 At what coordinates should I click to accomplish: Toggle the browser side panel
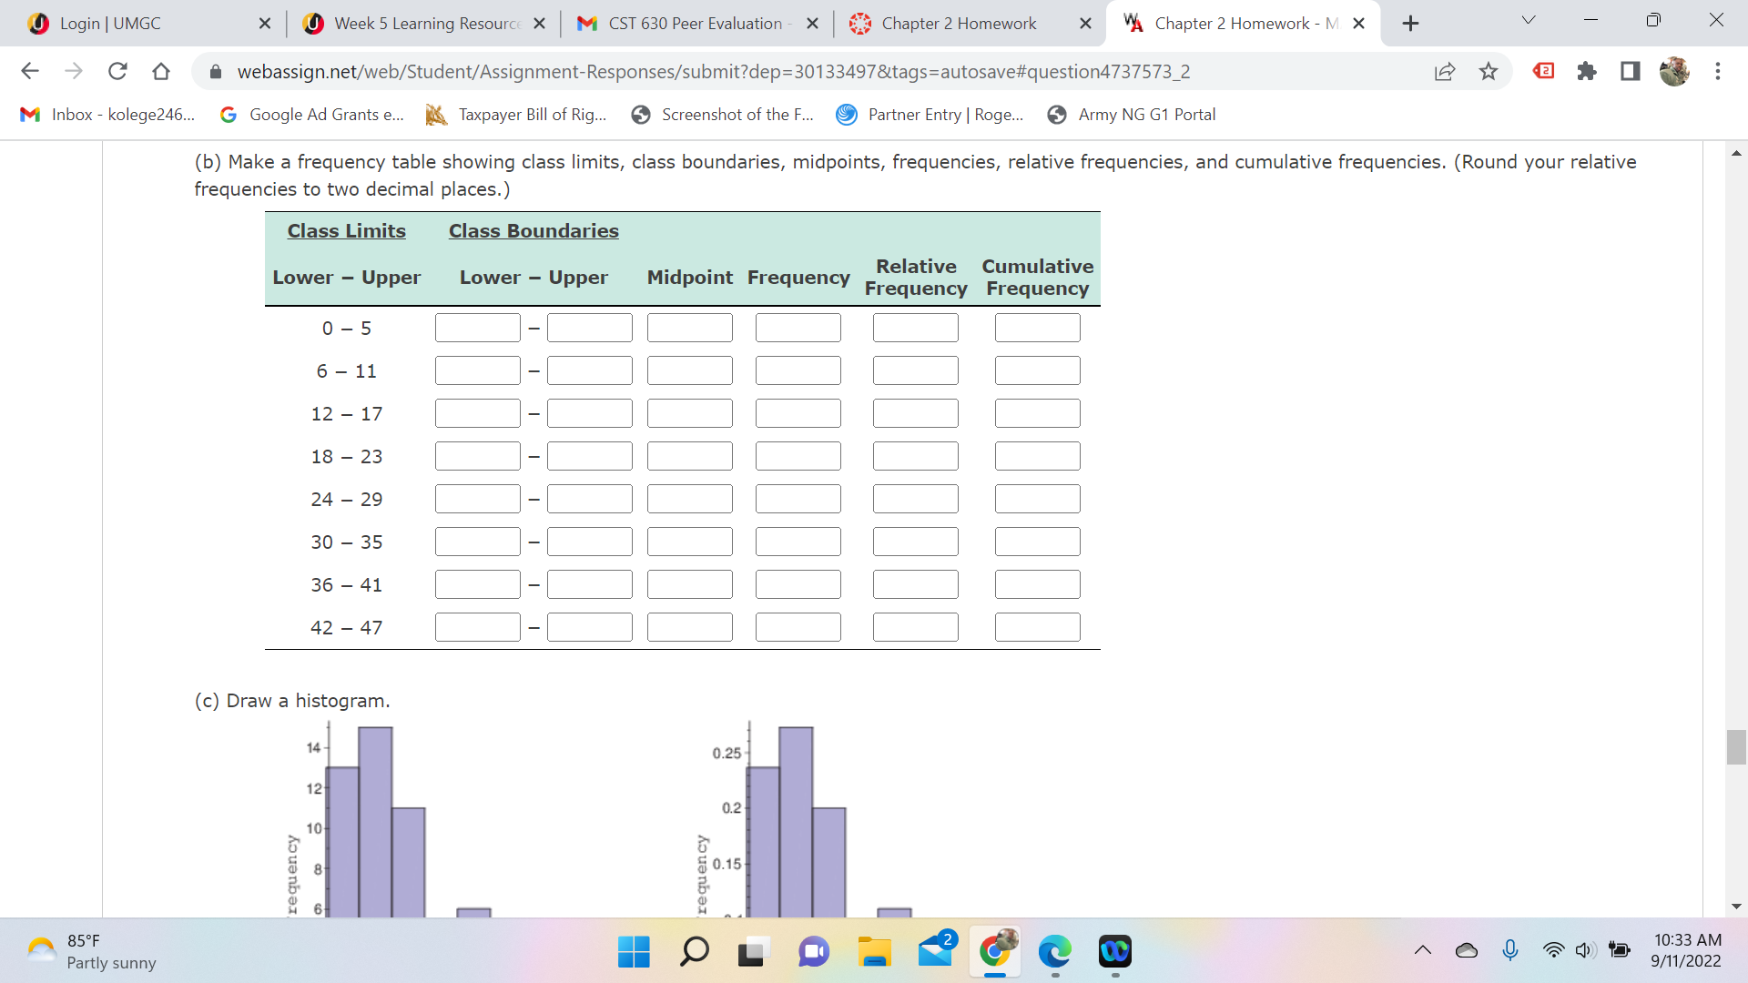1631,71
